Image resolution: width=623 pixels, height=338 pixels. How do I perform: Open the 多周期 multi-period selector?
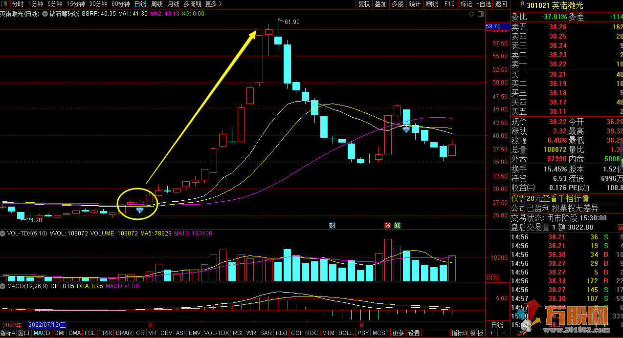point(192,4)
